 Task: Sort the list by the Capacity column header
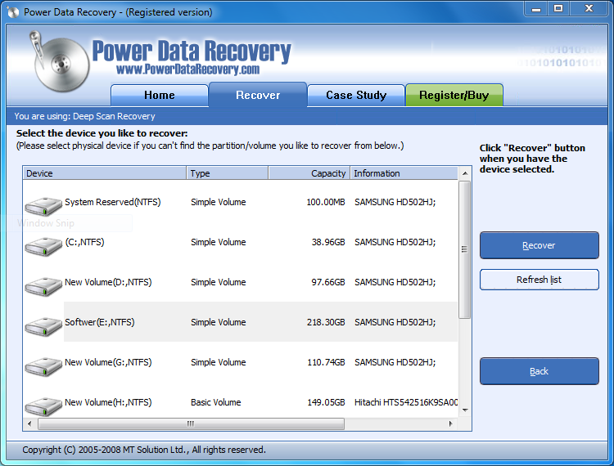[309, 173]
